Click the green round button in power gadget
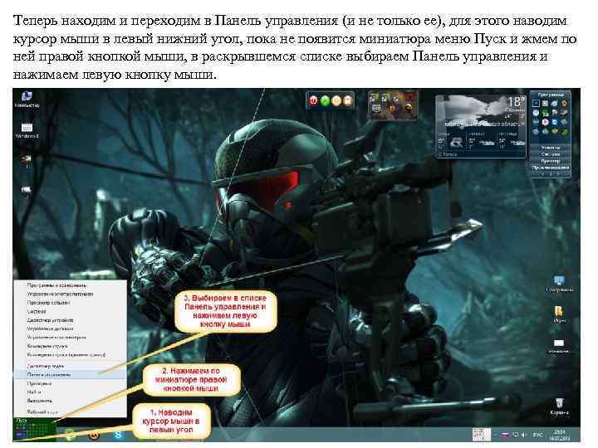Viewport: 598px width, 448px height. pyautogui.click(x=325, y=100)
